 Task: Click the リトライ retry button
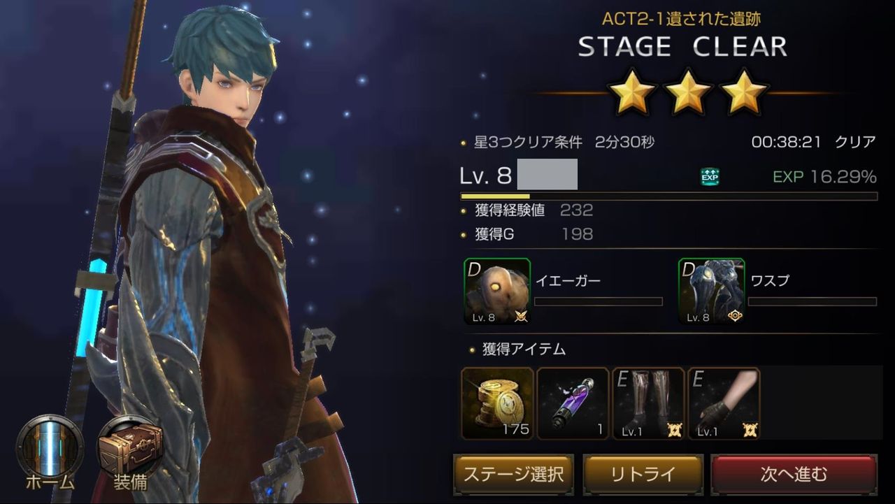click(643, 475)
